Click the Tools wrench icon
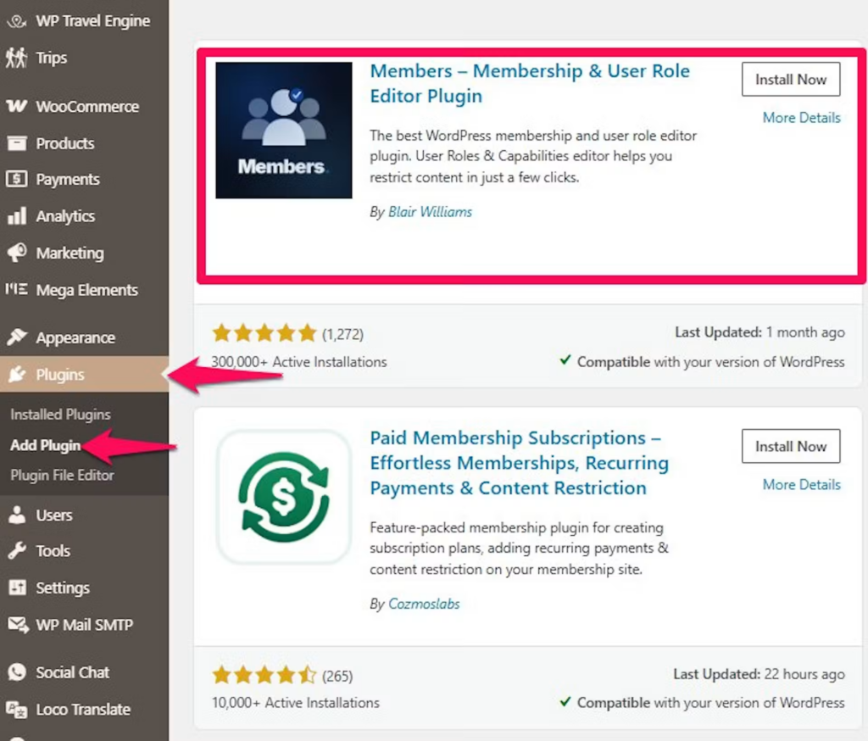Screen dimensions: 868x741 tap(17, 551)
